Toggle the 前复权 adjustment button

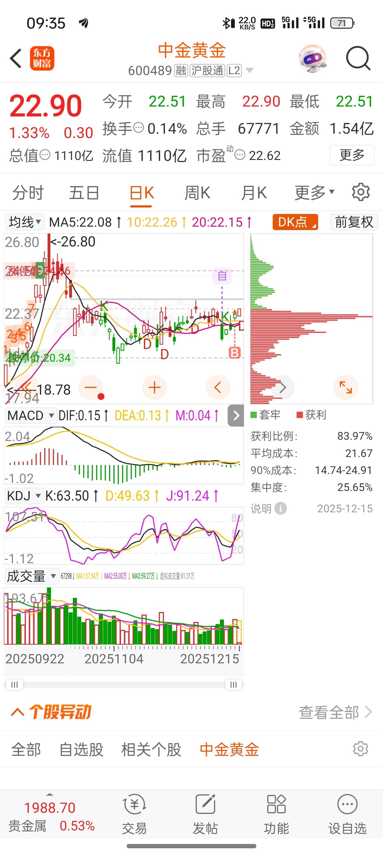click(x=354, y=222)
